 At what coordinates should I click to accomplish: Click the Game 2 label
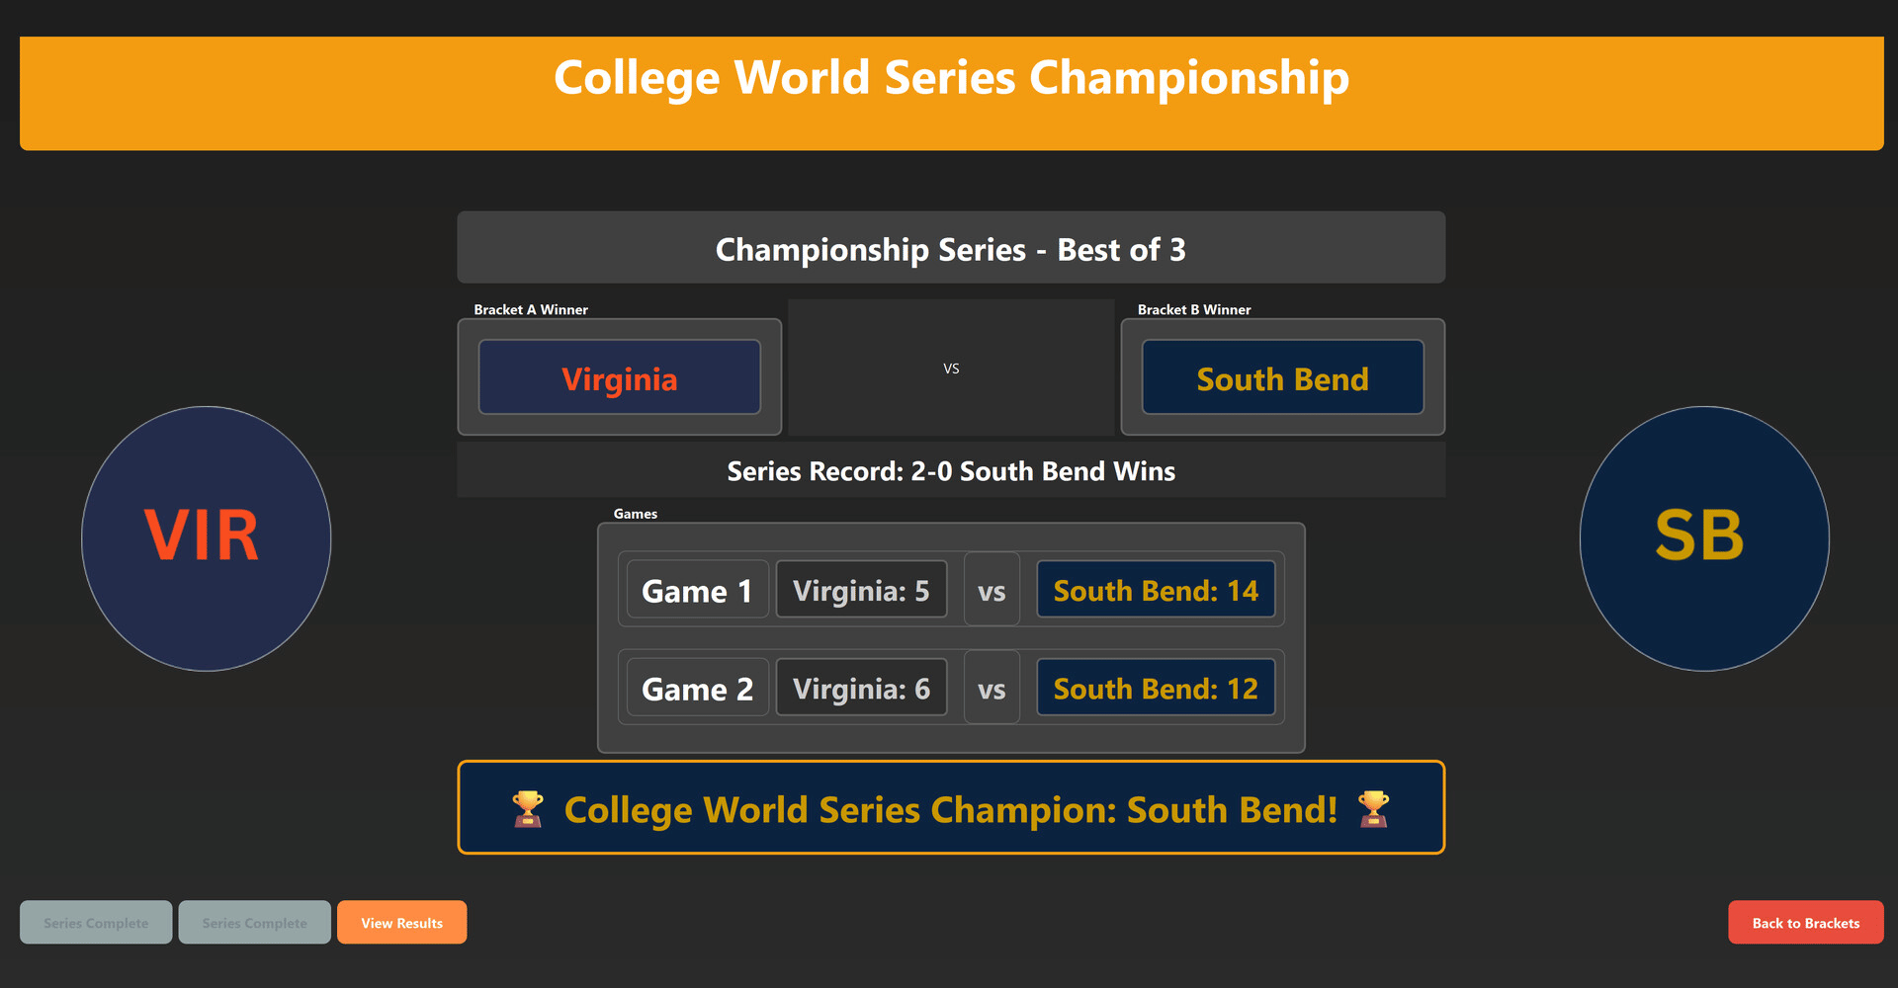pos(697,689)
